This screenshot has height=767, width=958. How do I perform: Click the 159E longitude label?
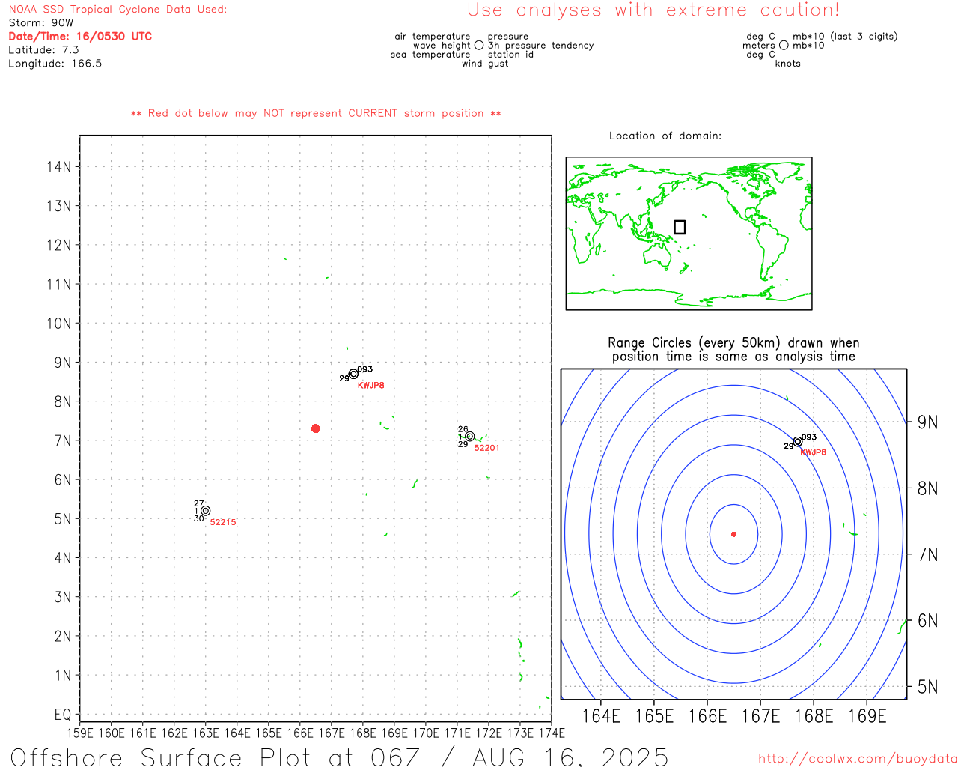pos(80,733)
